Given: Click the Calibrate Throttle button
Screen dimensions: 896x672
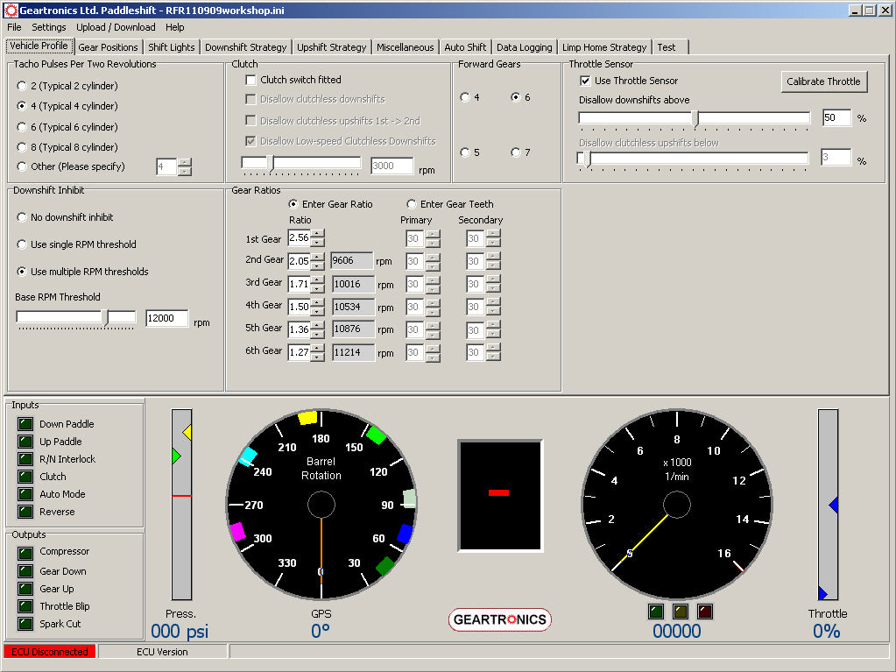Looking at the screenshot, I should click(823, 81).
